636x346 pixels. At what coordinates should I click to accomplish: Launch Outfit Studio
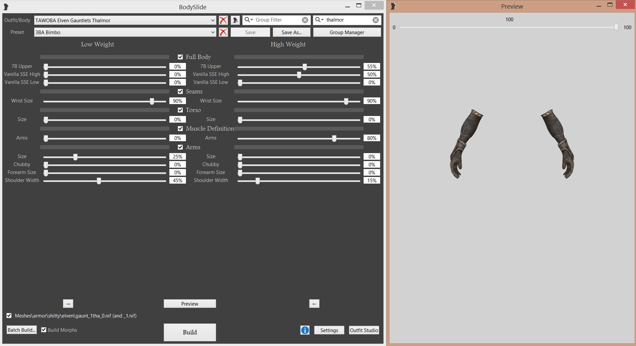[364, 330]
